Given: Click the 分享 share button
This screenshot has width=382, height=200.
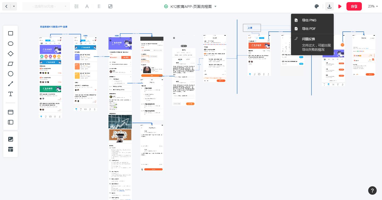Looking at the screenshot, I should (x=354, y=6).
